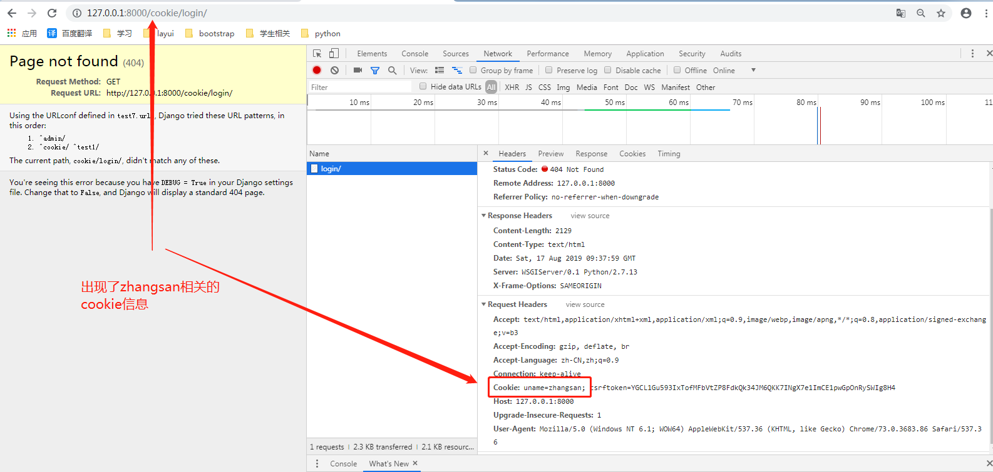The height and width of the screenshot is (472, 993).
Task: Check Hide data URLs
Action: [x=423, y=86]
